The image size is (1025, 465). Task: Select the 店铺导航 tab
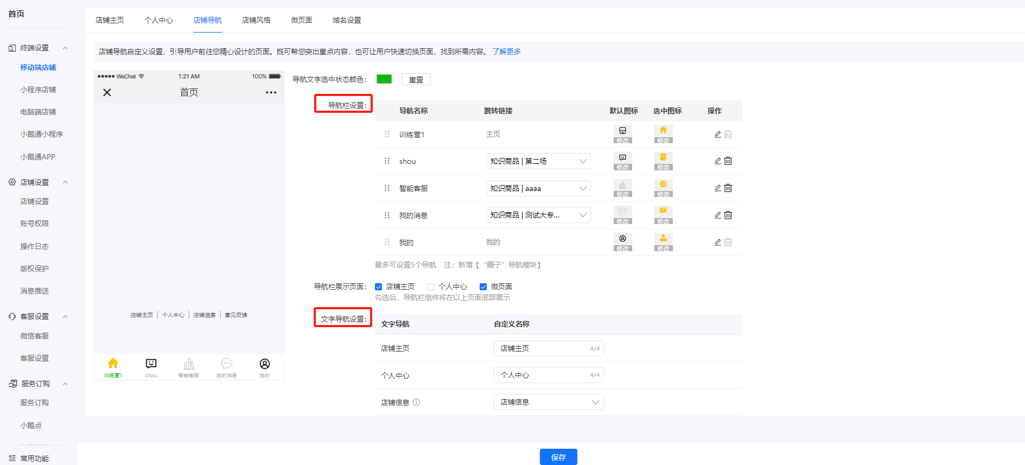pyautogui.click(x=207, y=20)
